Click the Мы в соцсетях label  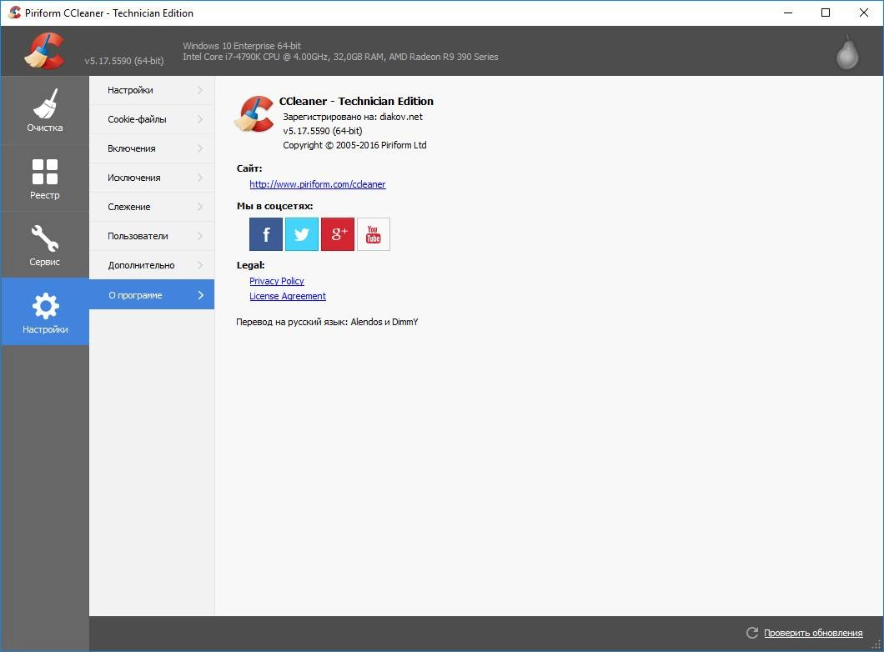click(274, 206)
